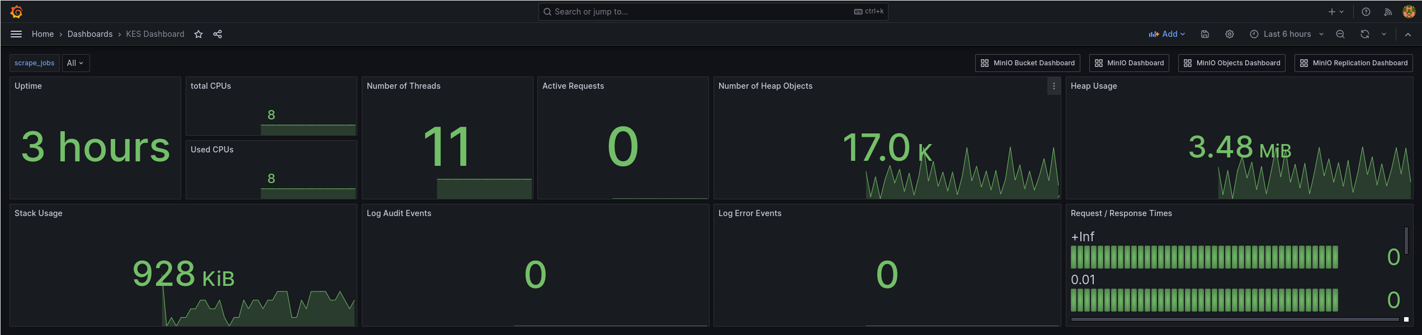
Task: Open MinIO Bucket Dashboard link
Action: coord(1028,63)
